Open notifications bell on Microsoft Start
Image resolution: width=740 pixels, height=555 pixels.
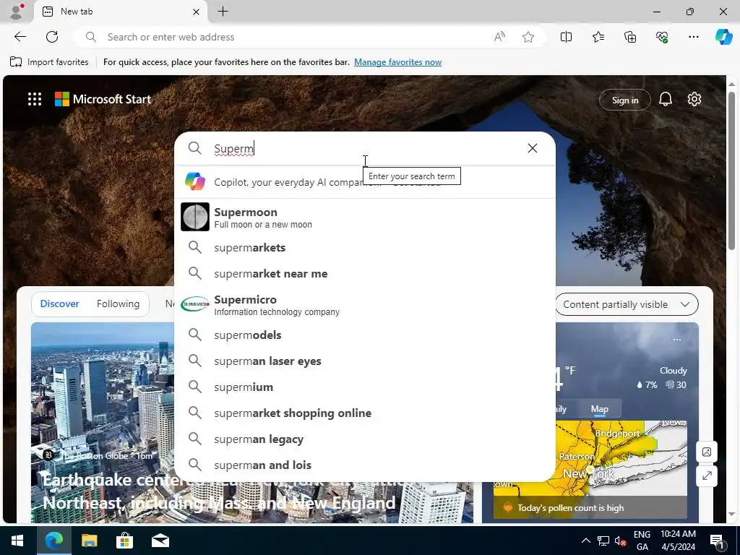tap(666, 99)
